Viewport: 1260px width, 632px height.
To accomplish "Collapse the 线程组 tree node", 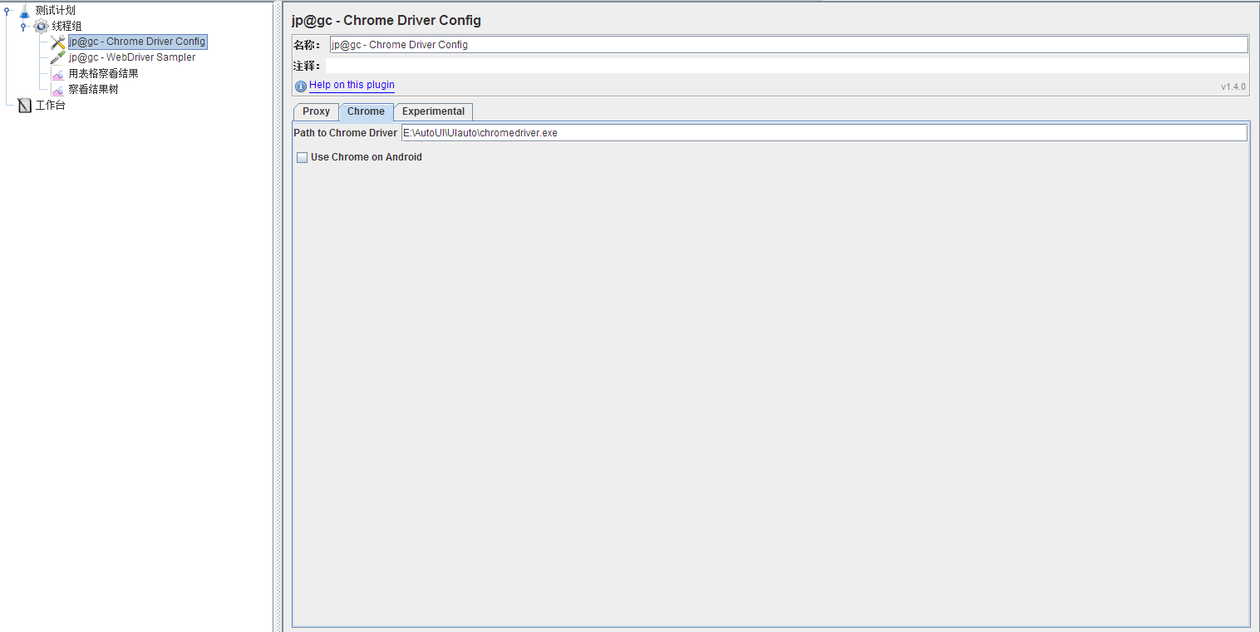I will tap(23, 25).
